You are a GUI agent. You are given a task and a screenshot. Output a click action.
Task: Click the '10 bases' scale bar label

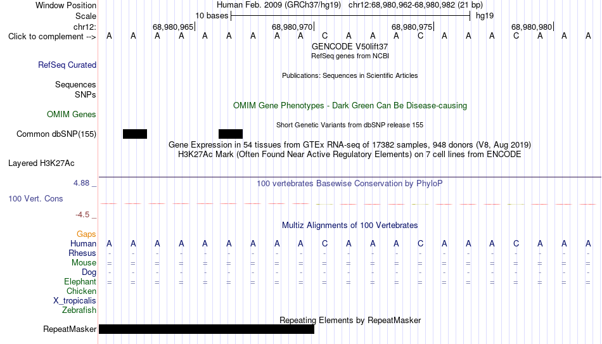click(x=212, y=16)
